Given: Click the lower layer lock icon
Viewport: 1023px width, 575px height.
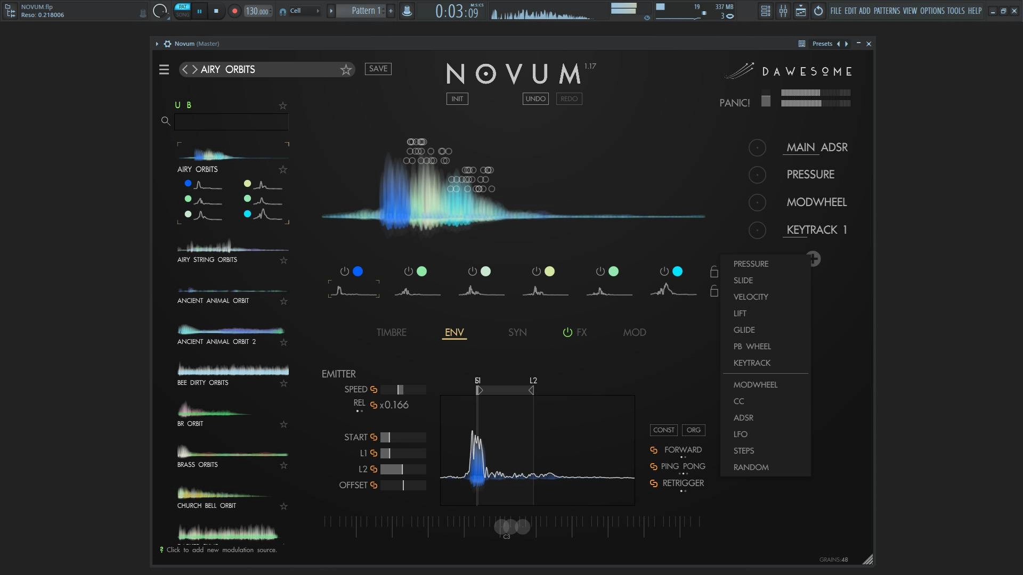Looking at the screenshot, I should pos(714,291).
